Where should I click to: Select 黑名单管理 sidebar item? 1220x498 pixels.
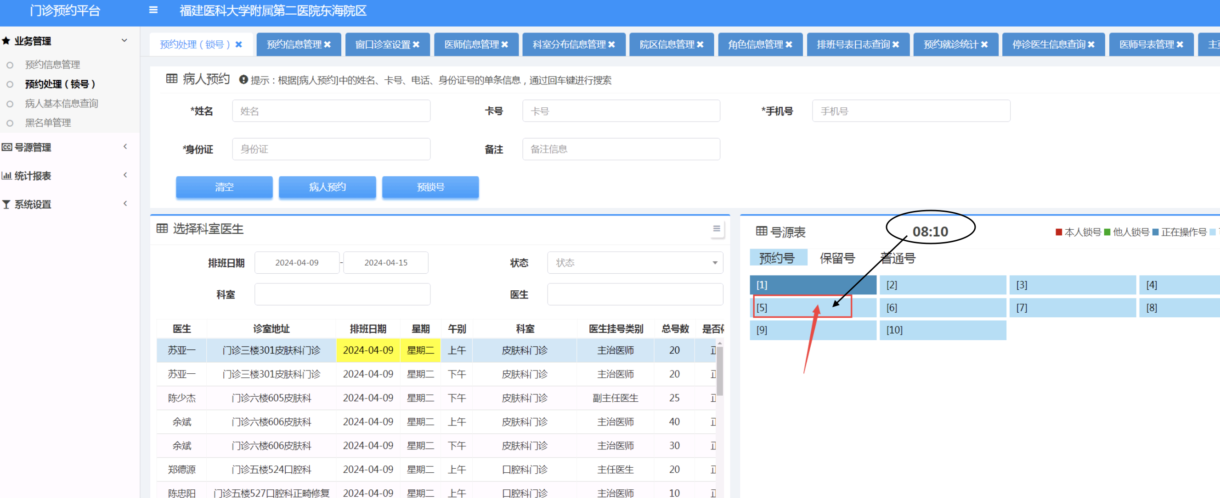pyautogui.click(x=48, y=123)
